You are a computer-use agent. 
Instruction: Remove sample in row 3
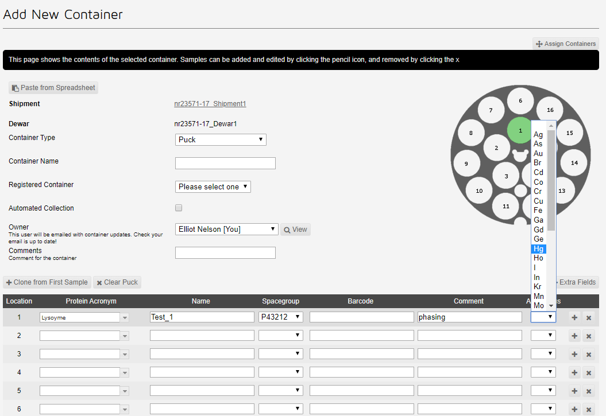coord(589,354)
